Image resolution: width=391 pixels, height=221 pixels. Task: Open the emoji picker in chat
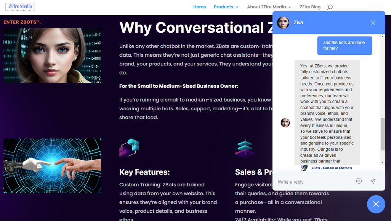point(359,181)
